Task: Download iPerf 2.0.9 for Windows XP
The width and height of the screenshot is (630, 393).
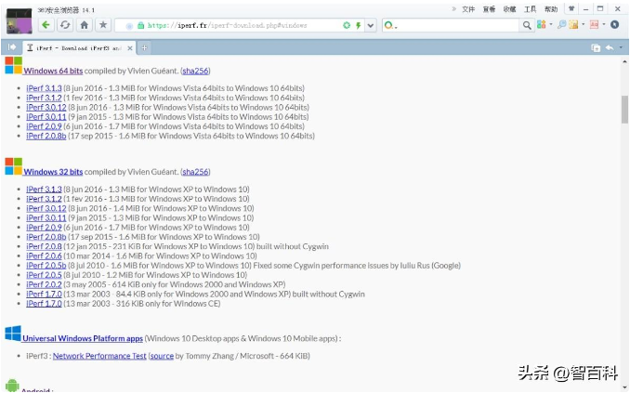Action: 45,227
